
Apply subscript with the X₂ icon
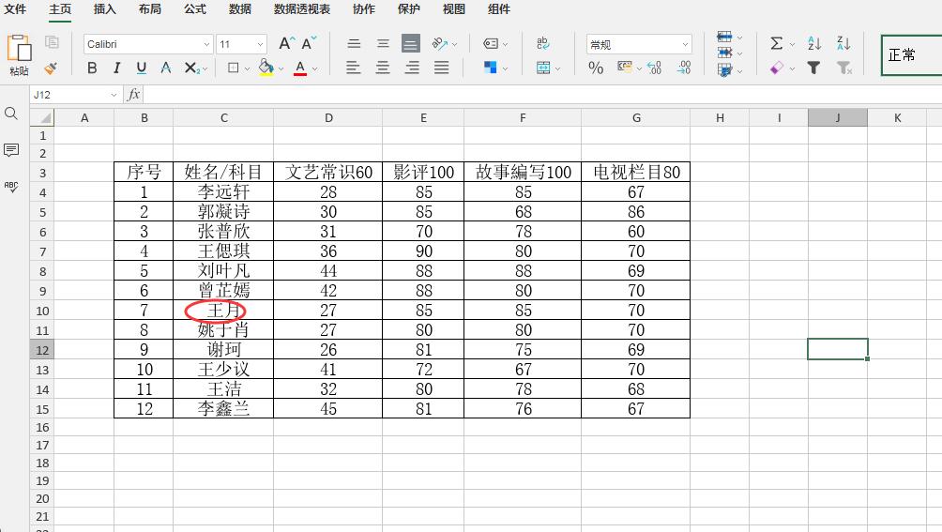(190, 68)
